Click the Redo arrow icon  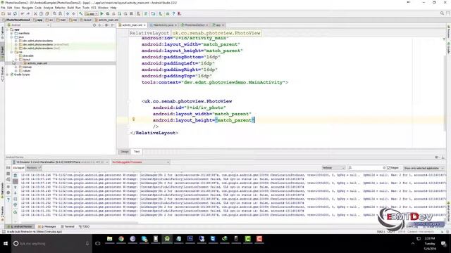[28, 13]
